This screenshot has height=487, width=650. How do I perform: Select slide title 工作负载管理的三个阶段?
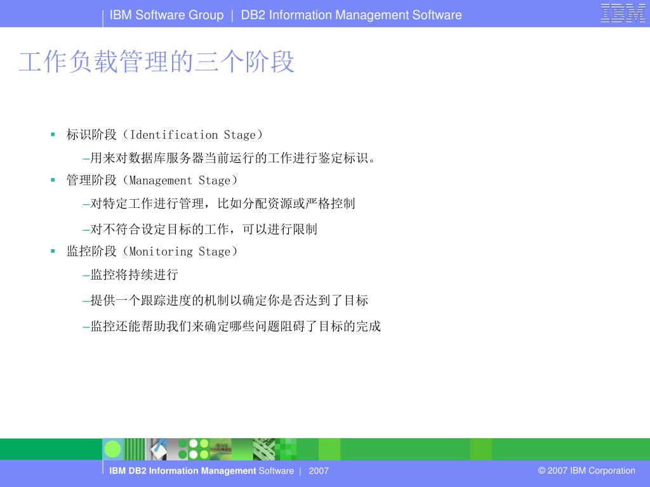[x=157, y=62]
